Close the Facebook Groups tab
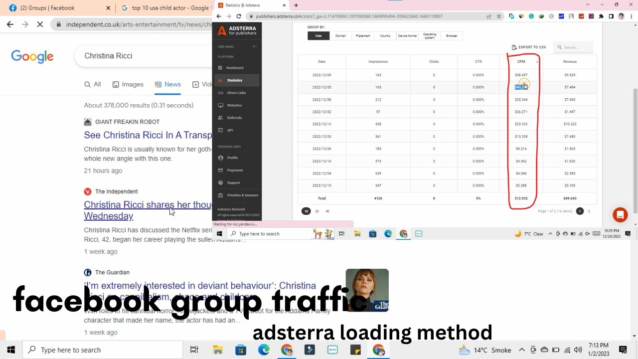 [x=109, y=8]
